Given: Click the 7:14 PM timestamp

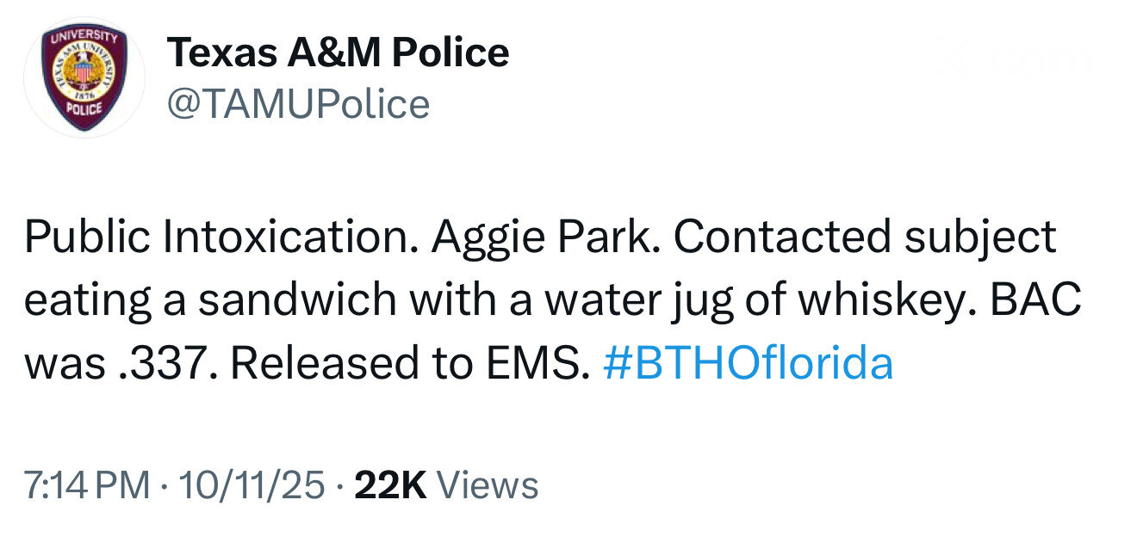Looking at the screenshot, I should point(86,485).
